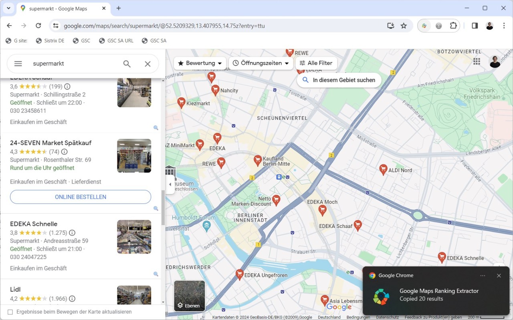Open Chrome three-dot menu
Screen dimensions: 513x320
(x=504, y=26)
